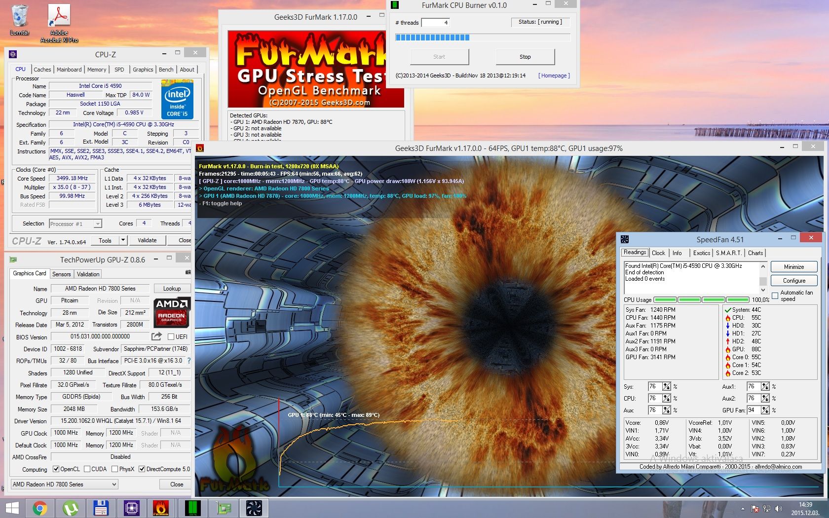This screenshot has height=518, width=829.
Task: Switch to the Sensors tab in GPU-Z
Action: click(62, 274)
